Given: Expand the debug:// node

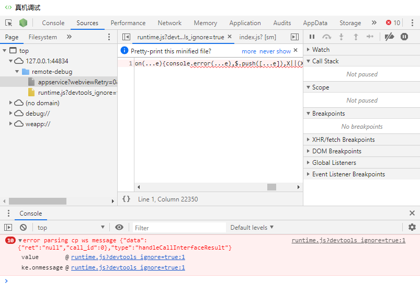Looking at the screenshot, I should click(10, 114).
